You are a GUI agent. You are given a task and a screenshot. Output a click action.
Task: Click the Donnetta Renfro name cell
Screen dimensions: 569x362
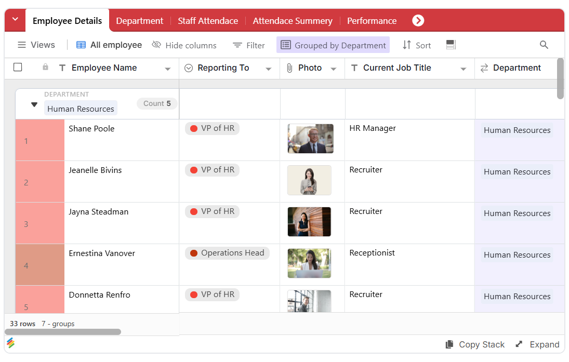(122, 299)
